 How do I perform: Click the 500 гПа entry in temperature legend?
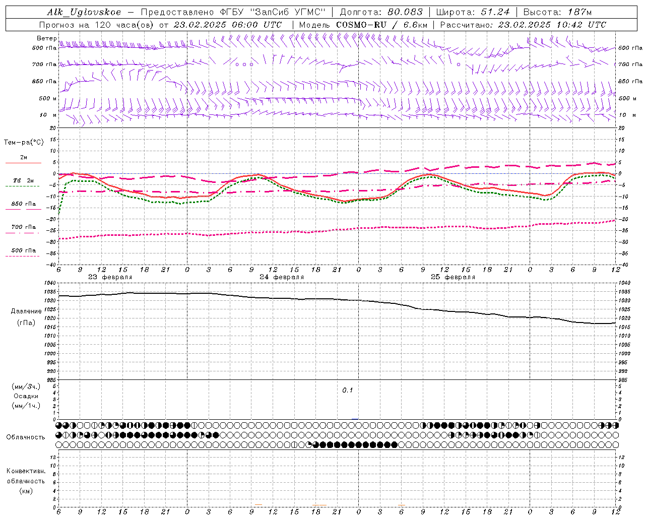(x=24, y=250)
